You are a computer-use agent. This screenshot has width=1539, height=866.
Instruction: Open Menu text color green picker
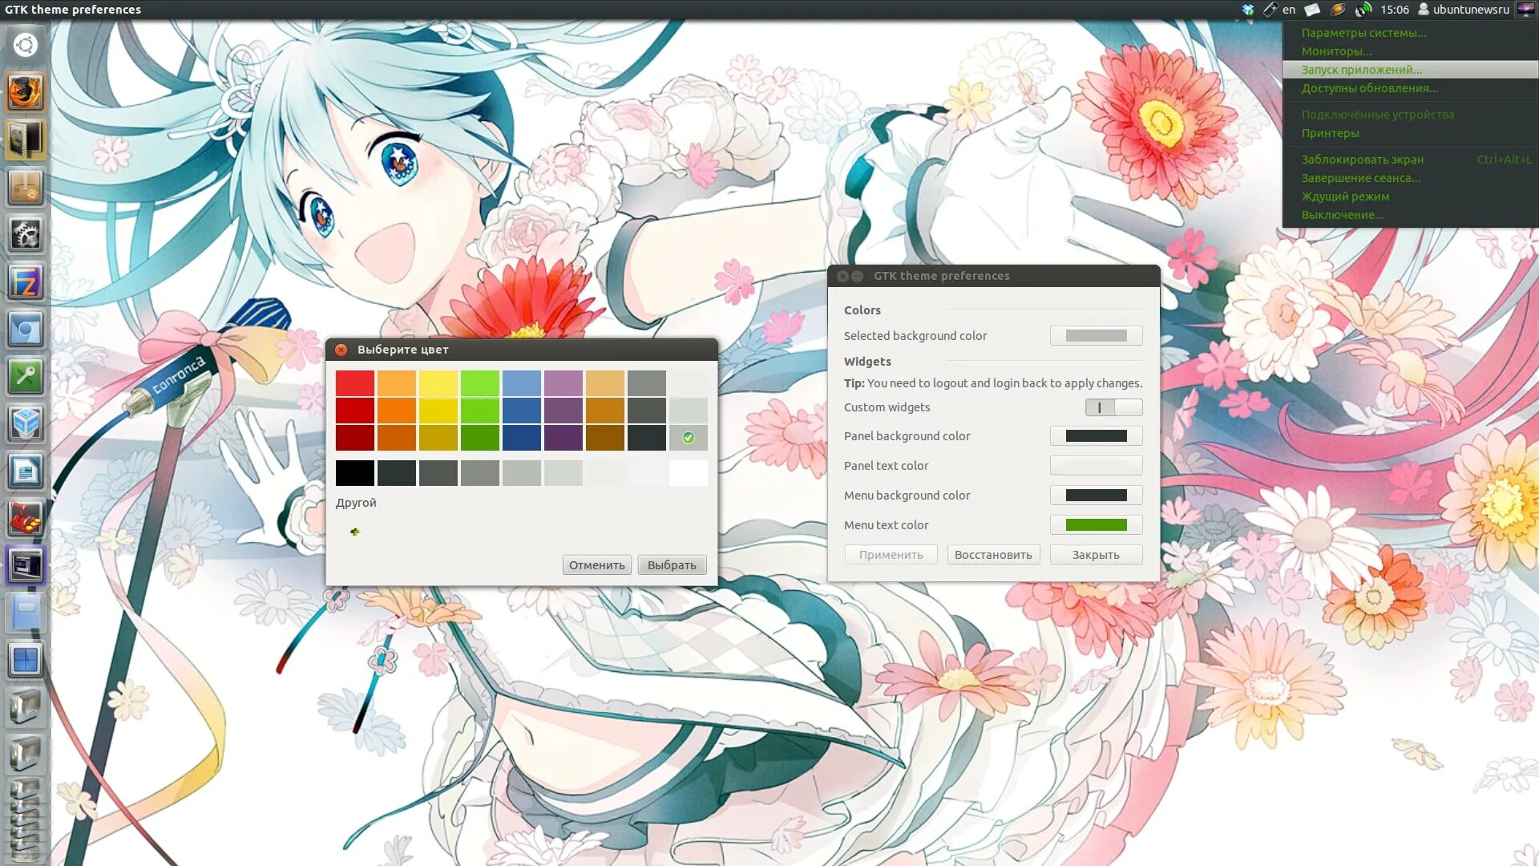tap(1096, 525)
